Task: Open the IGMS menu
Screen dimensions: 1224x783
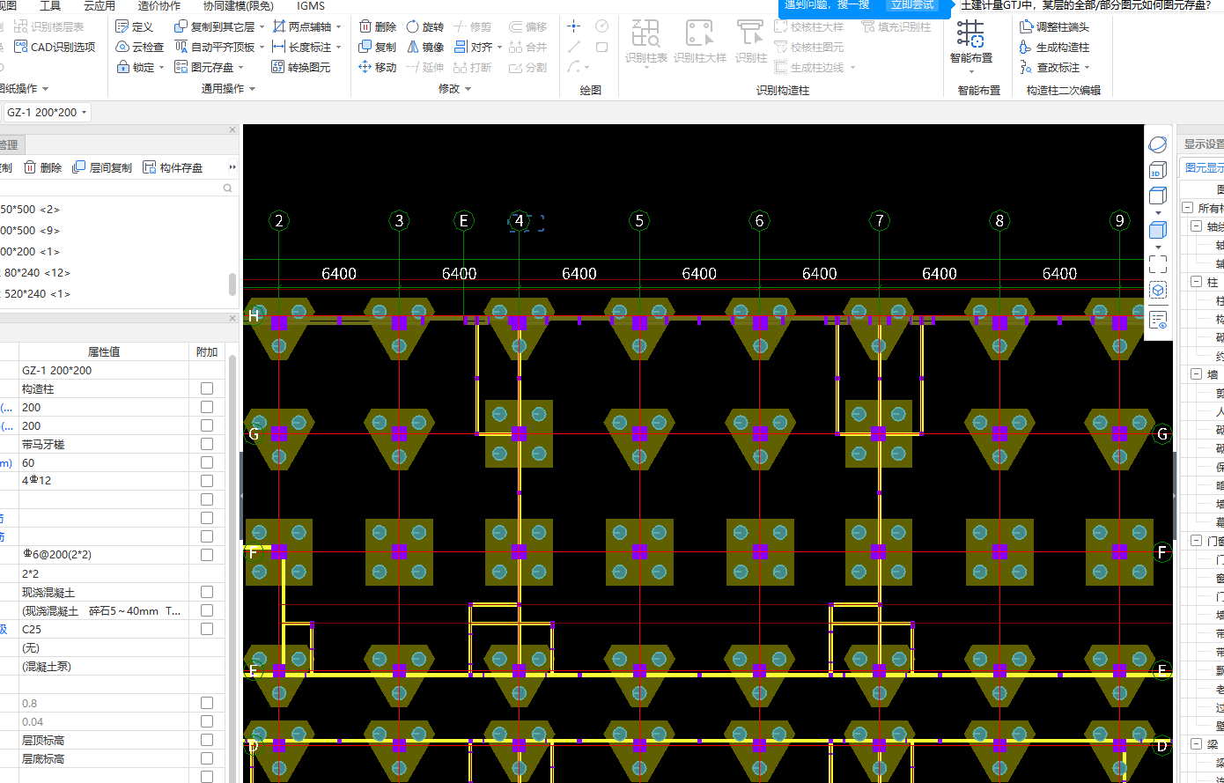Action: coord(311,5)
